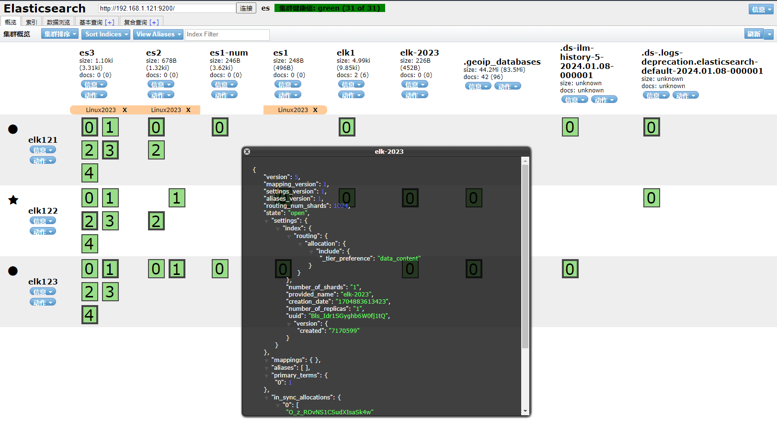777x421 pixels.
Task: Expand the "mappings" node in JSON
Action: coord(267,361)
